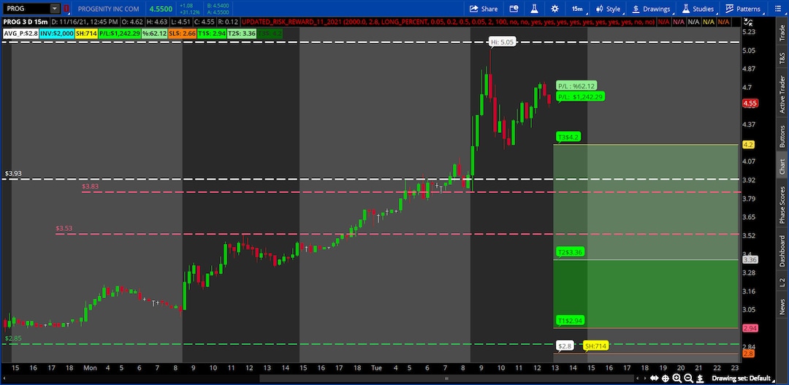Open chart settings gear icon

tap(554, 9)
